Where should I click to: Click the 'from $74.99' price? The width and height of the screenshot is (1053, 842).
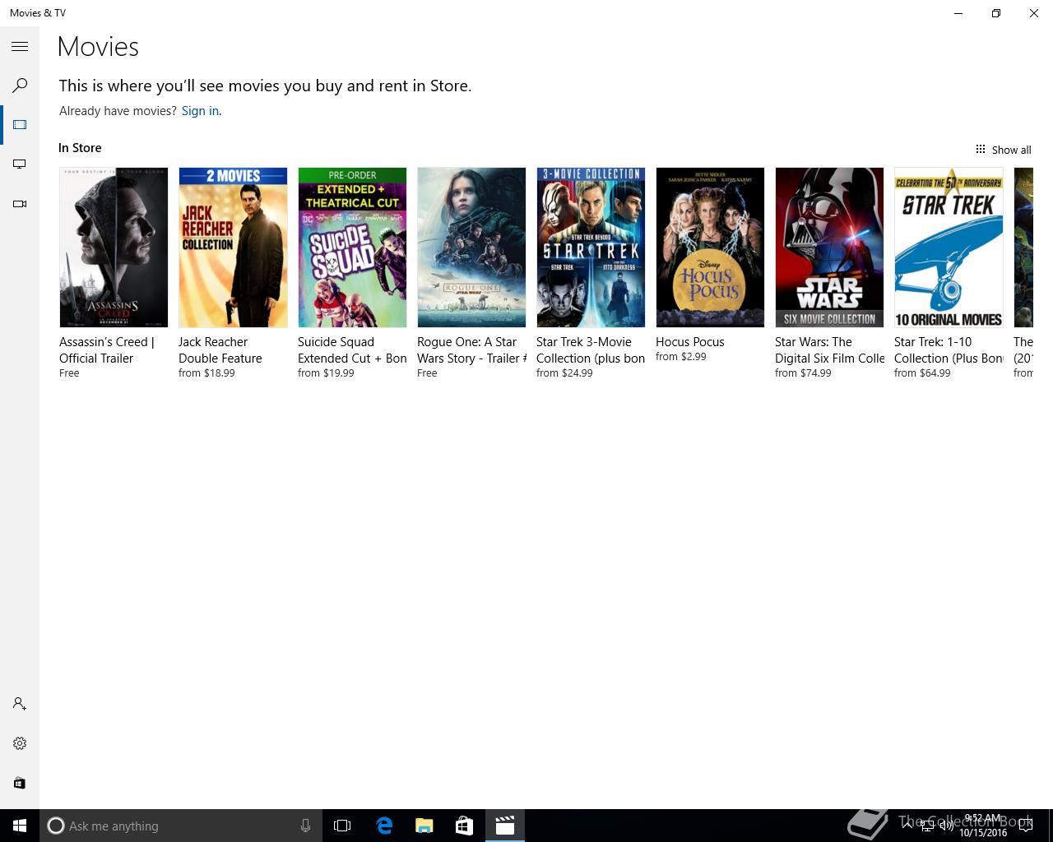tap(803, 373)
